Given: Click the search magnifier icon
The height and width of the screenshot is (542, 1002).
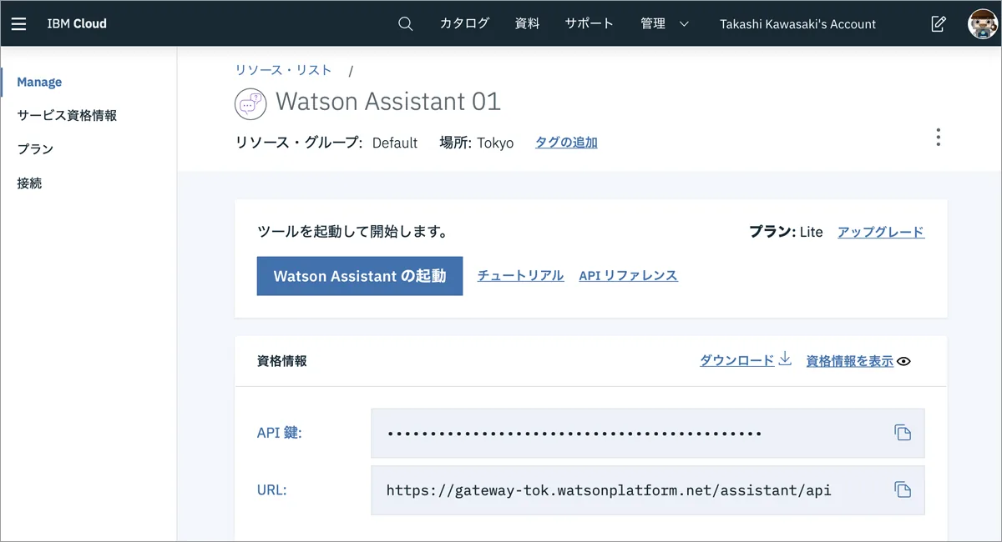Looking at the screenshot, I should [x=406, y=24].
